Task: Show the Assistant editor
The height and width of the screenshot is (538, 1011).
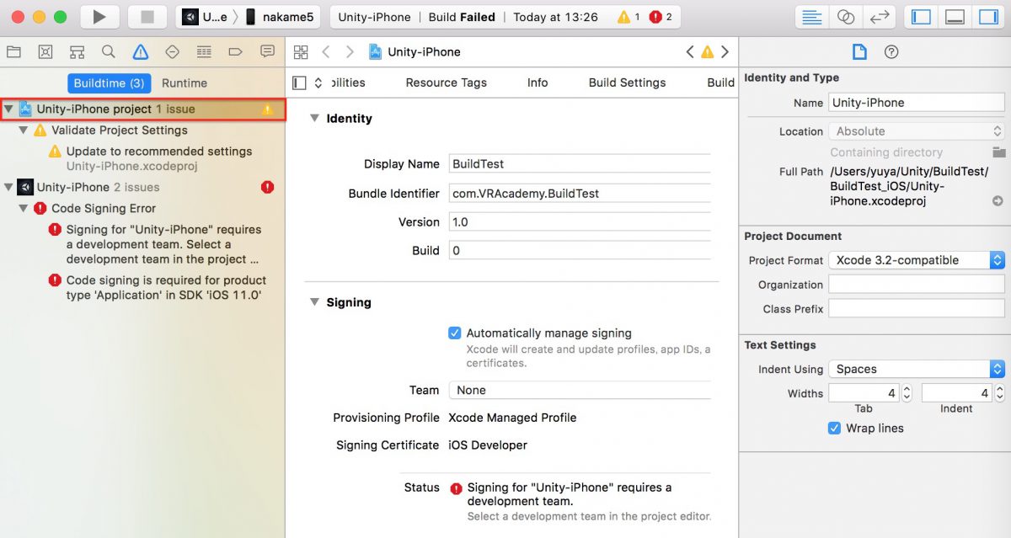Action: click(845, 17)
